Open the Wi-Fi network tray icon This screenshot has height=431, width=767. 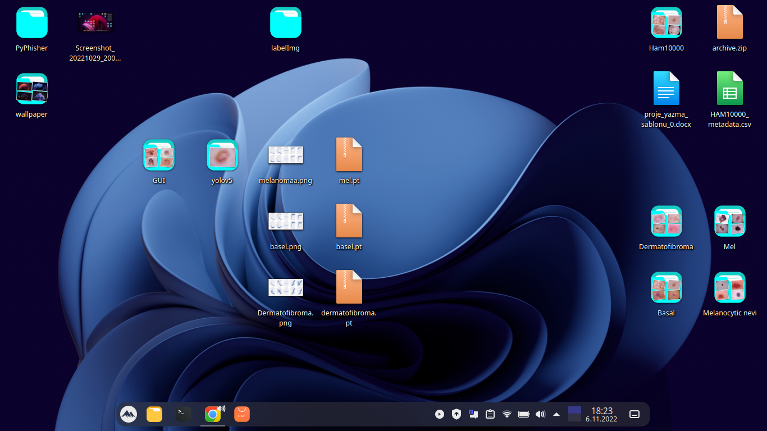click(507, 414)
